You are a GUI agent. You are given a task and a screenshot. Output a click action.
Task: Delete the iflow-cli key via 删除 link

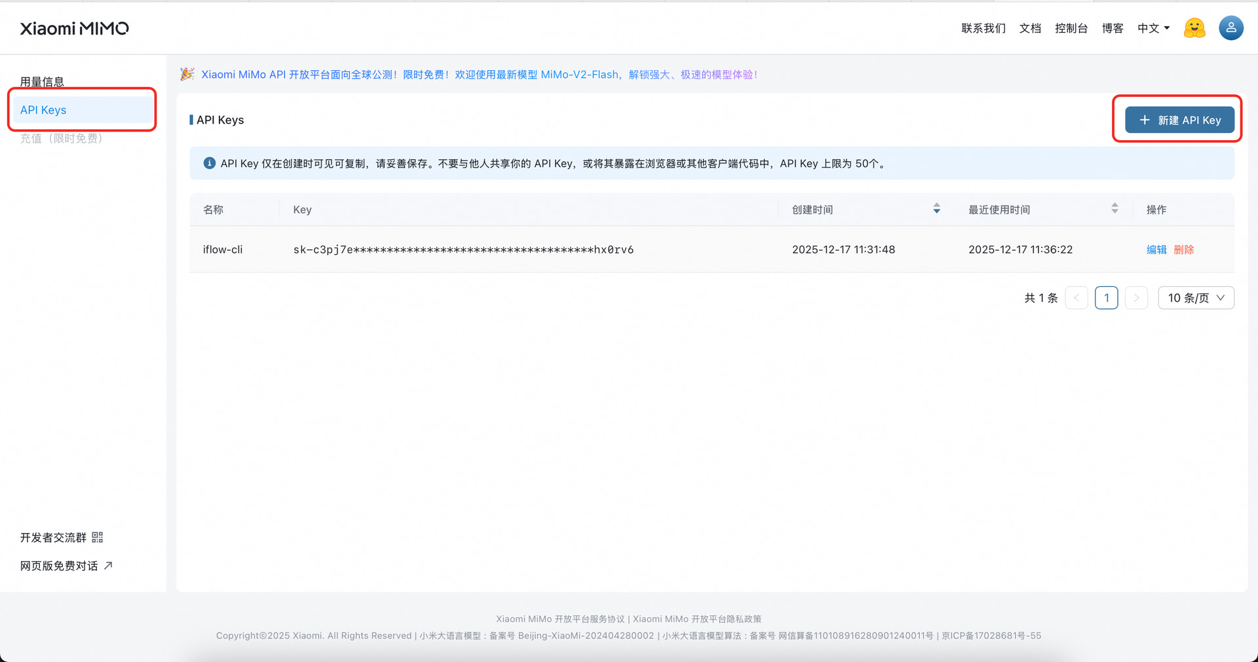(1183, 249)
